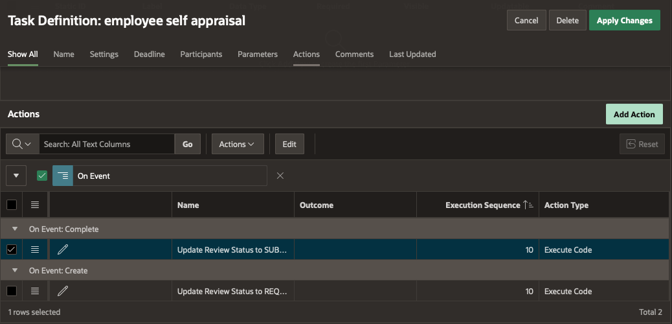672x324 pixels.
Task: Toggle the select-all rows checkbox
Action: point(12,205)
